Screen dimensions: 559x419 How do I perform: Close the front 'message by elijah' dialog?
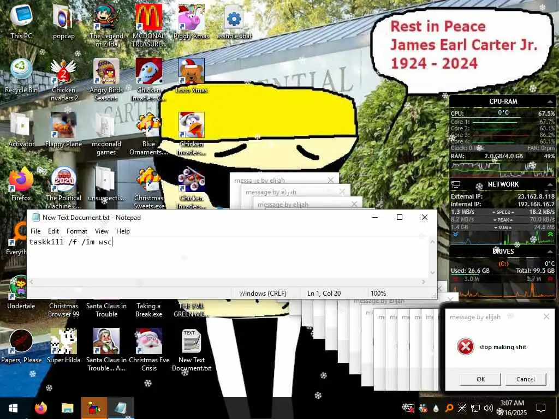[546, 316]
